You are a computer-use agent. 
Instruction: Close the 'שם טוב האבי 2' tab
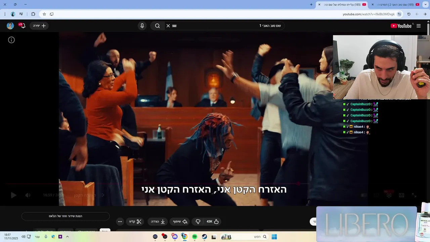pyautogui.click(x=373, y=4)
